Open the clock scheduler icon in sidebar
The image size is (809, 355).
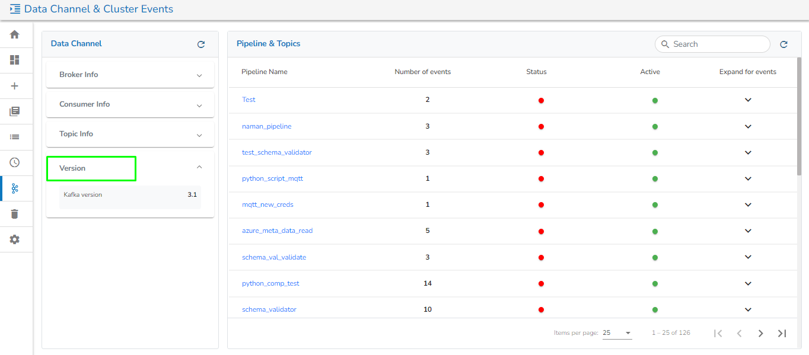coord(15,162)
